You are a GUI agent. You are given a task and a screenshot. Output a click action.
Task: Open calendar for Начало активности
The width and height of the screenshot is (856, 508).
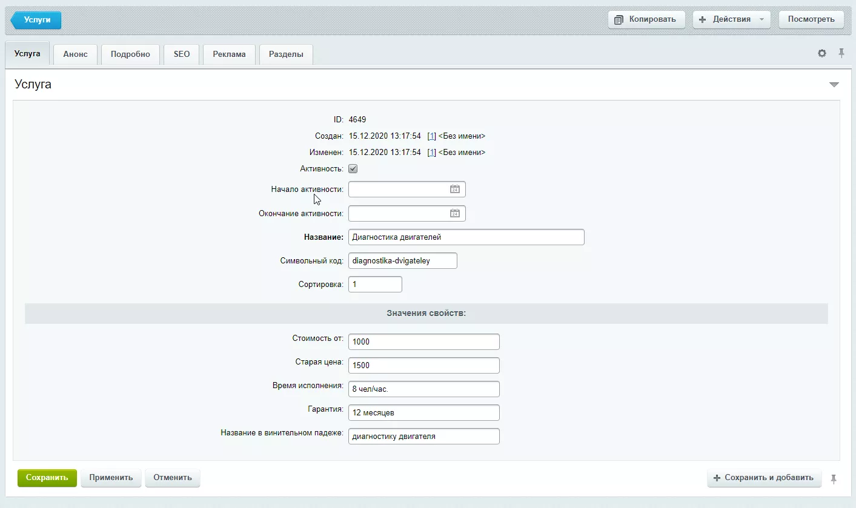coord(455,190)
